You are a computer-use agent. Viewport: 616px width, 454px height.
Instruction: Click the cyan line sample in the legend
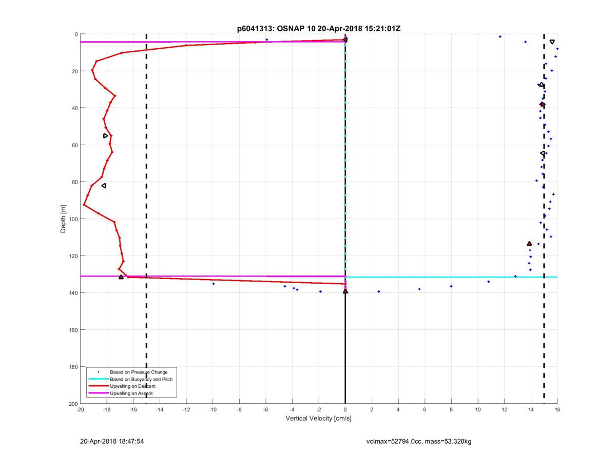pos(98,379)
